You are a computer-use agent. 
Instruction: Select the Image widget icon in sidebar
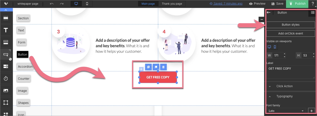(x=6, y=91)
